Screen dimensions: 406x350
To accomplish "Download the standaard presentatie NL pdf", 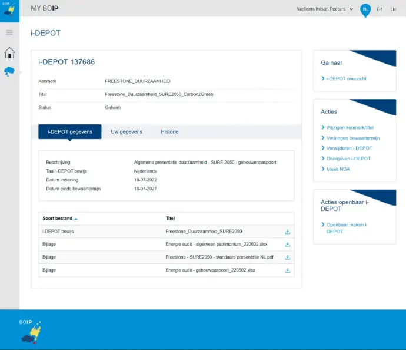I will coord(288,257).
